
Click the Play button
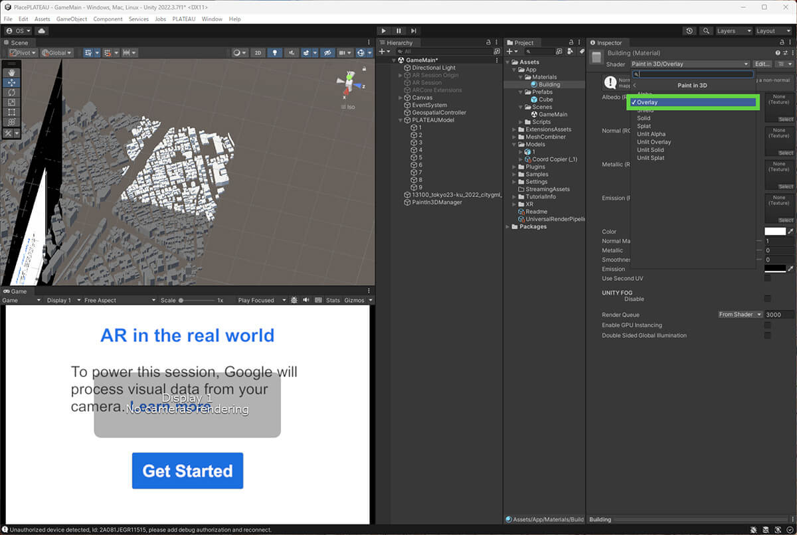(x=383, y=31)
